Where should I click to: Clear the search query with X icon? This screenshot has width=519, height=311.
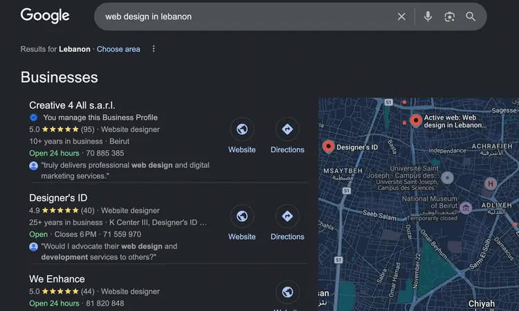click(x=401, y=17)
